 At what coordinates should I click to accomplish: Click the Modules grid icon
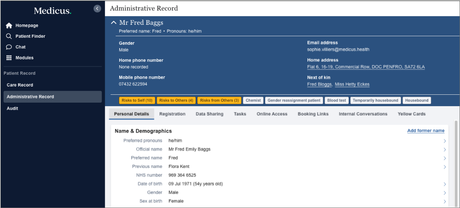click(x=9, y=58)
